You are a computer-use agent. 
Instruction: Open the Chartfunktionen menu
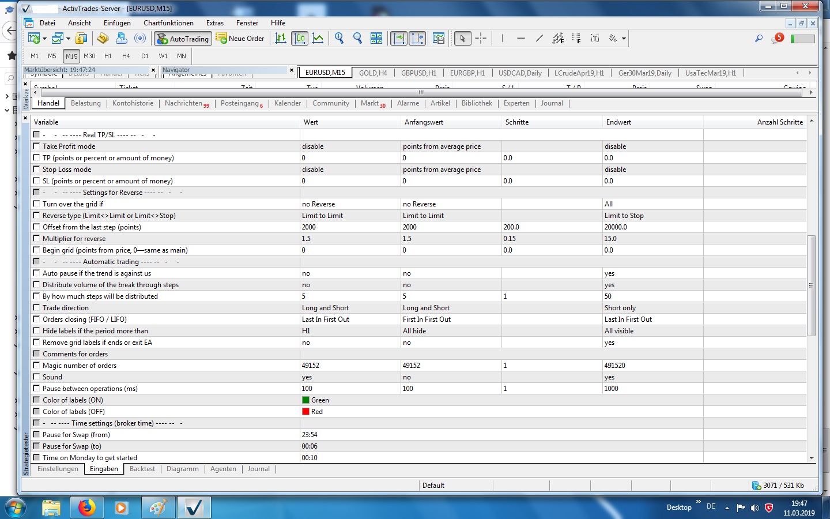[168, 23]
